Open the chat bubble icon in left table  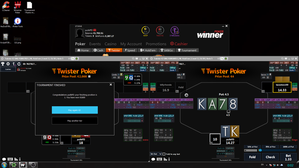click(4, 159)
